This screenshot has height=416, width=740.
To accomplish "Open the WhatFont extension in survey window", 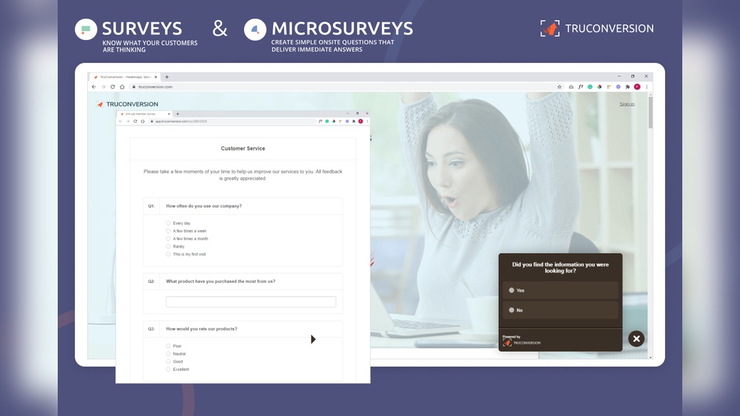I will point(320,122).
